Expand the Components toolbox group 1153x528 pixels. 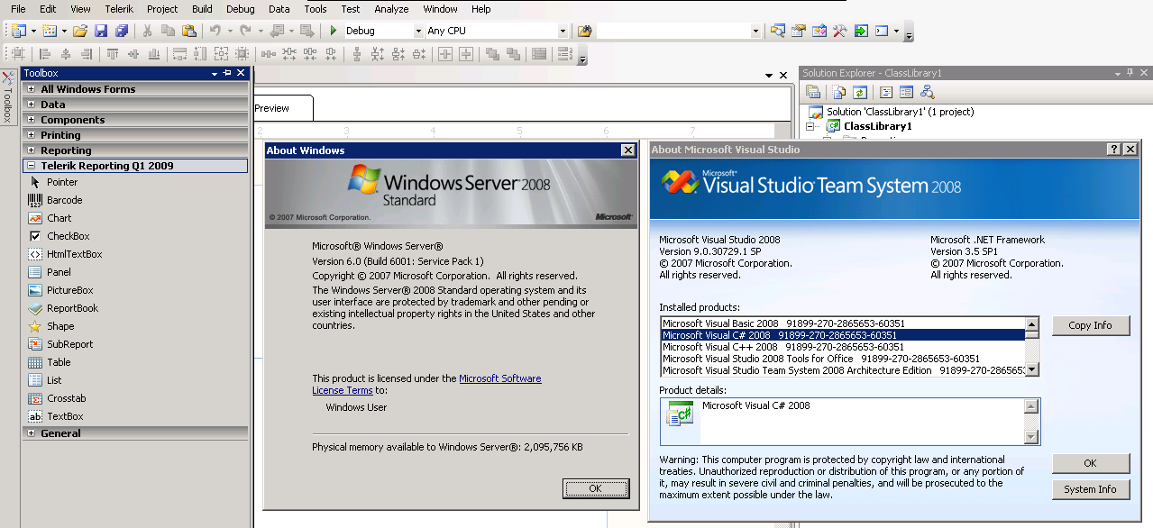(32, 120)
